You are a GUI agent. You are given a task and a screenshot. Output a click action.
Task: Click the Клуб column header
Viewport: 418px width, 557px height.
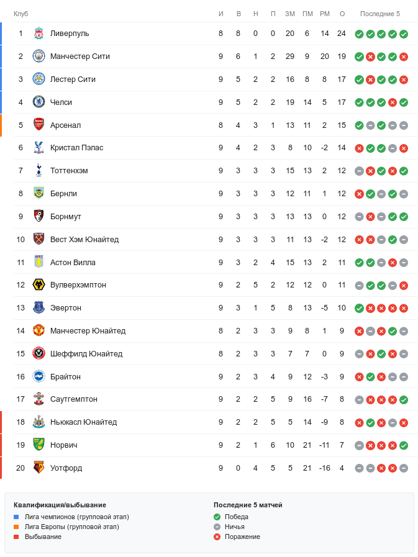pyautogui.click(x=21, y=14)
